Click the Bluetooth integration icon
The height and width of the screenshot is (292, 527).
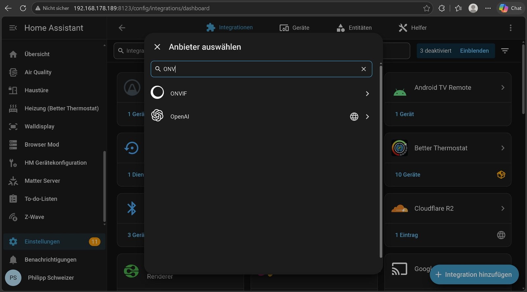coord(132,208)
